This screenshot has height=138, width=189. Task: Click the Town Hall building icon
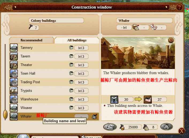coord(14,74)
